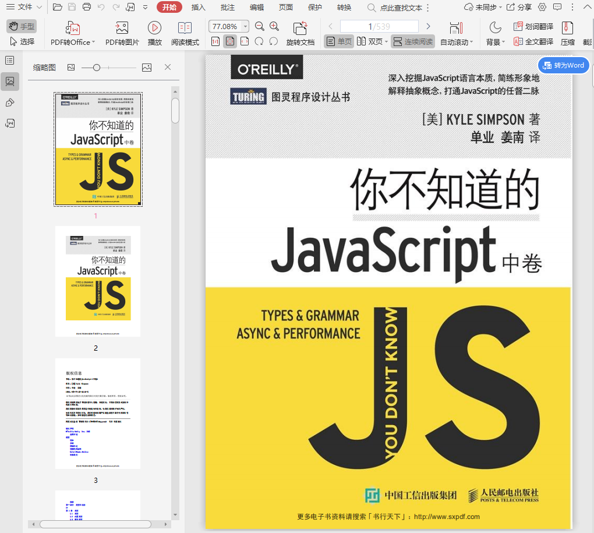The height and width of the screenshot is (533, 594).
Task: Switch to the 批注 ribbon tab
Action: coord(227,8)
